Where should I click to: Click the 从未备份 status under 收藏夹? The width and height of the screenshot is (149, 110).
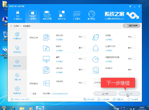tap(59, 50)
